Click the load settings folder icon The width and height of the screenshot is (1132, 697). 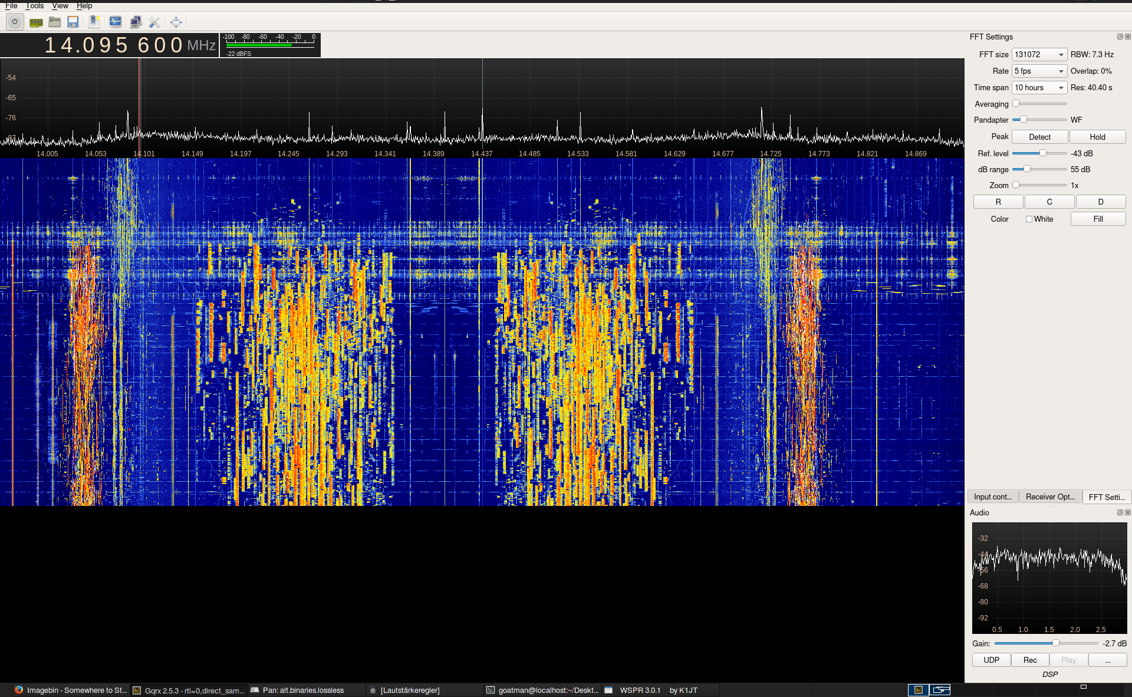(55, 22)
